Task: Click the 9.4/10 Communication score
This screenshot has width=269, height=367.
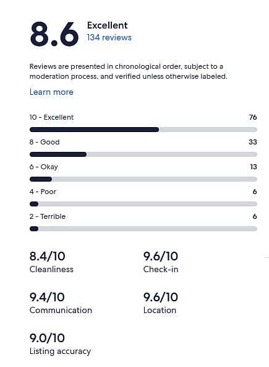Action: tap(47, 297)
